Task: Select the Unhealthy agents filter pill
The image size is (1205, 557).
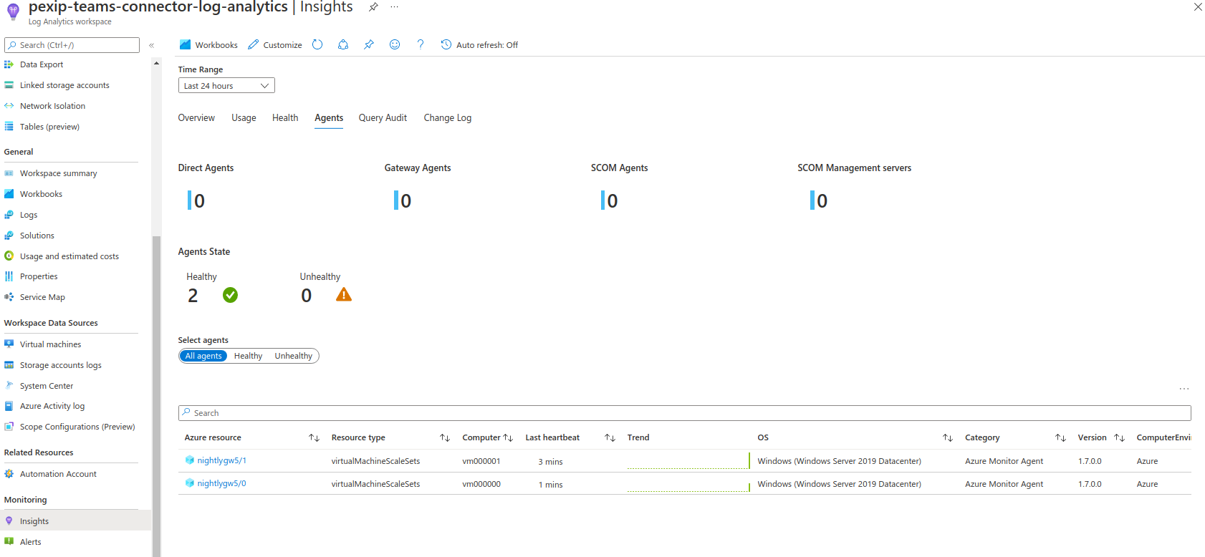Action: click(x=293, y=356)
